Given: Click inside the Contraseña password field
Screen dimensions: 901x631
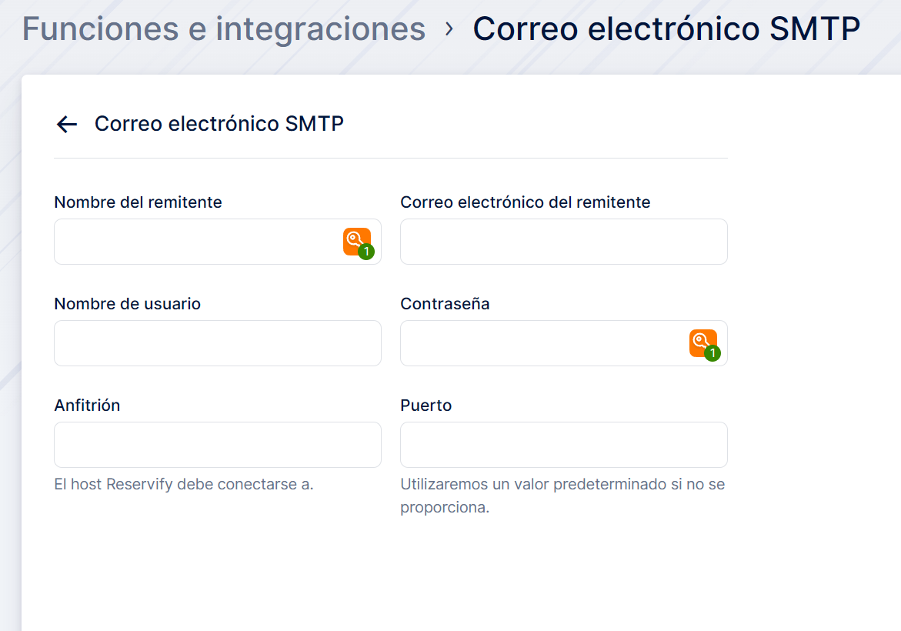Looking at the screenshot, I should coord(542,343).
